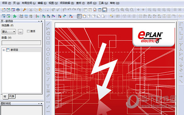Screen dimensions: 184x115
Task: Click the 123 numbering icon
Action: [x=21, y=16]
